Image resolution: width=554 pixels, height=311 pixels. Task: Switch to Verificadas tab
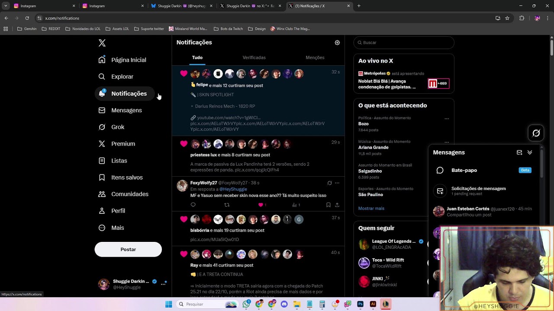pyautogui.click(x=254, y=57)
